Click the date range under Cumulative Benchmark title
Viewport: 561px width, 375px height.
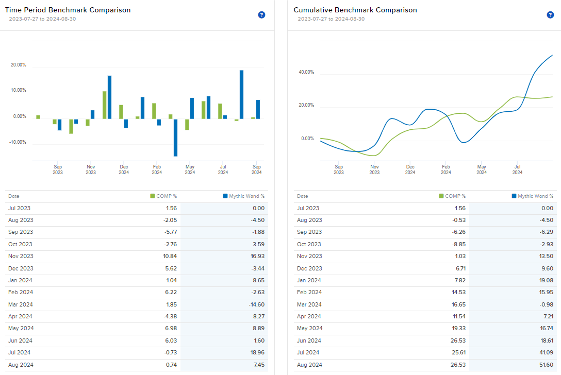pyautogui.click(x=331, y=19)
